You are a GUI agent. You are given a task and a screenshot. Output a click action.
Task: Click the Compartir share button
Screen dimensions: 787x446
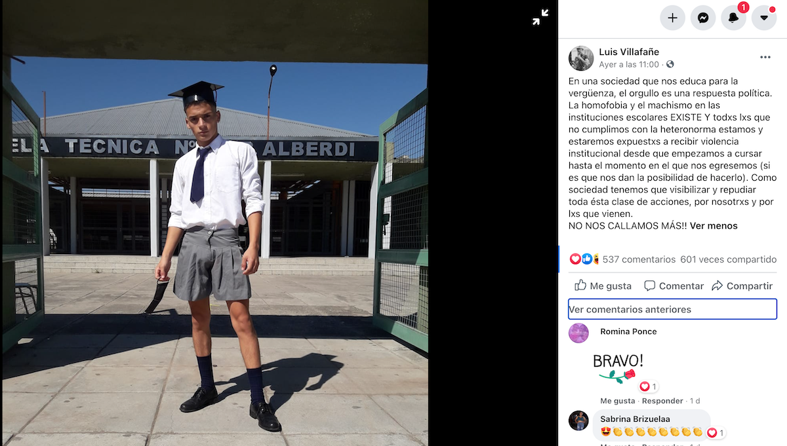coord(742,286)
